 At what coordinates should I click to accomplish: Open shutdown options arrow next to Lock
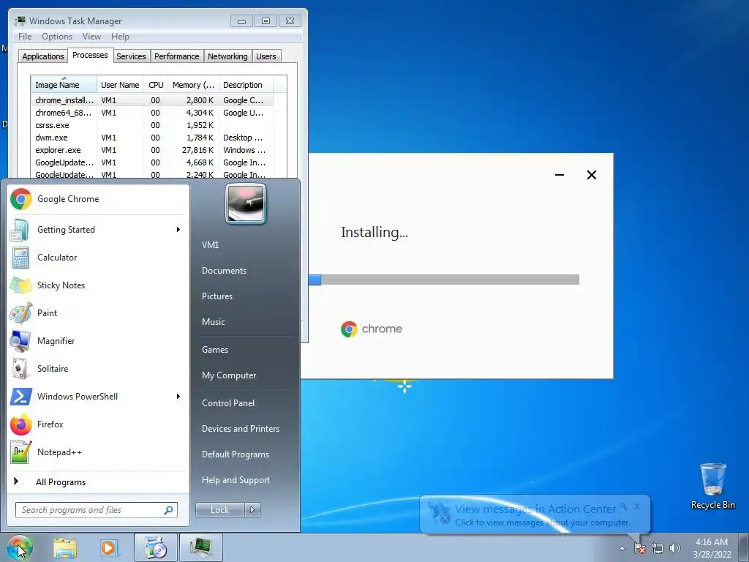click(252, 510)
